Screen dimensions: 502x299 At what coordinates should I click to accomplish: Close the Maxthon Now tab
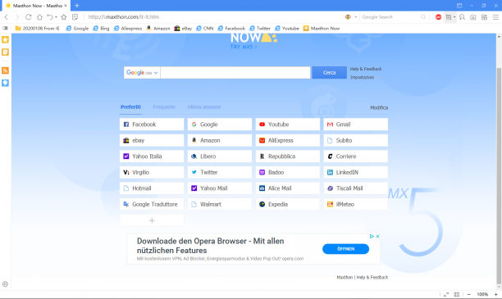click(x=66, y=6)
